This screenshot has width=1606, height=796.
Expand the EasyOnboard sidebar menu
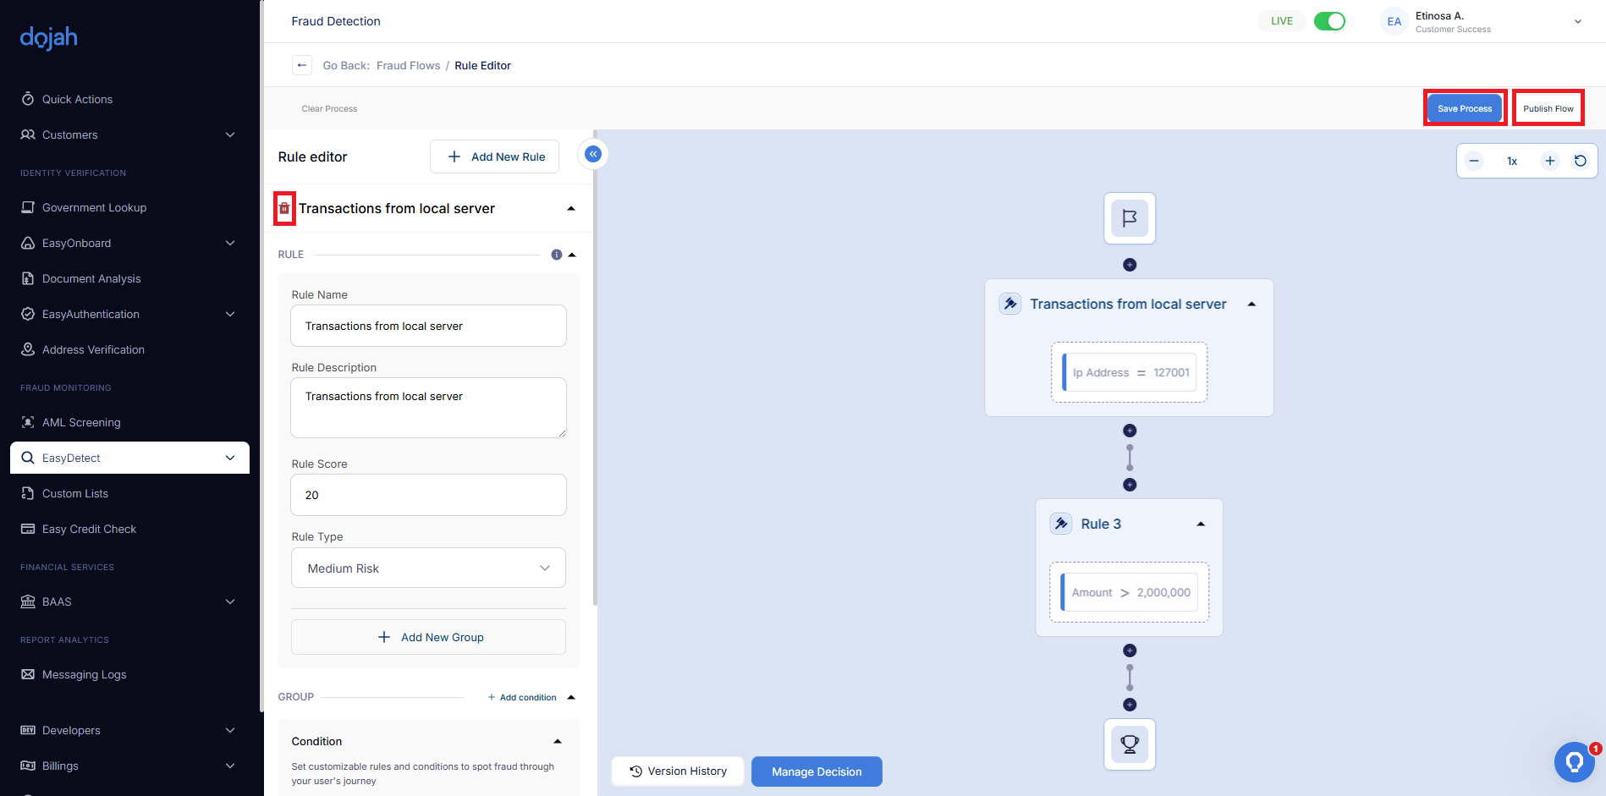(230, 243)
